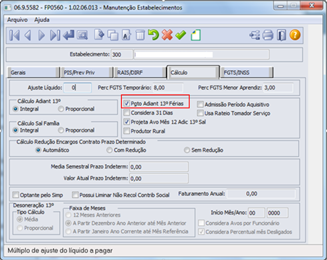Click the Perc FGTS Menor Aprendiz field
327x260 pixels.
tap(278, 88)
